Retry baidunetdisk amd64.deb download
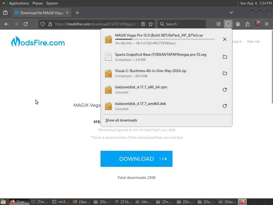 [x=225, y=106]
